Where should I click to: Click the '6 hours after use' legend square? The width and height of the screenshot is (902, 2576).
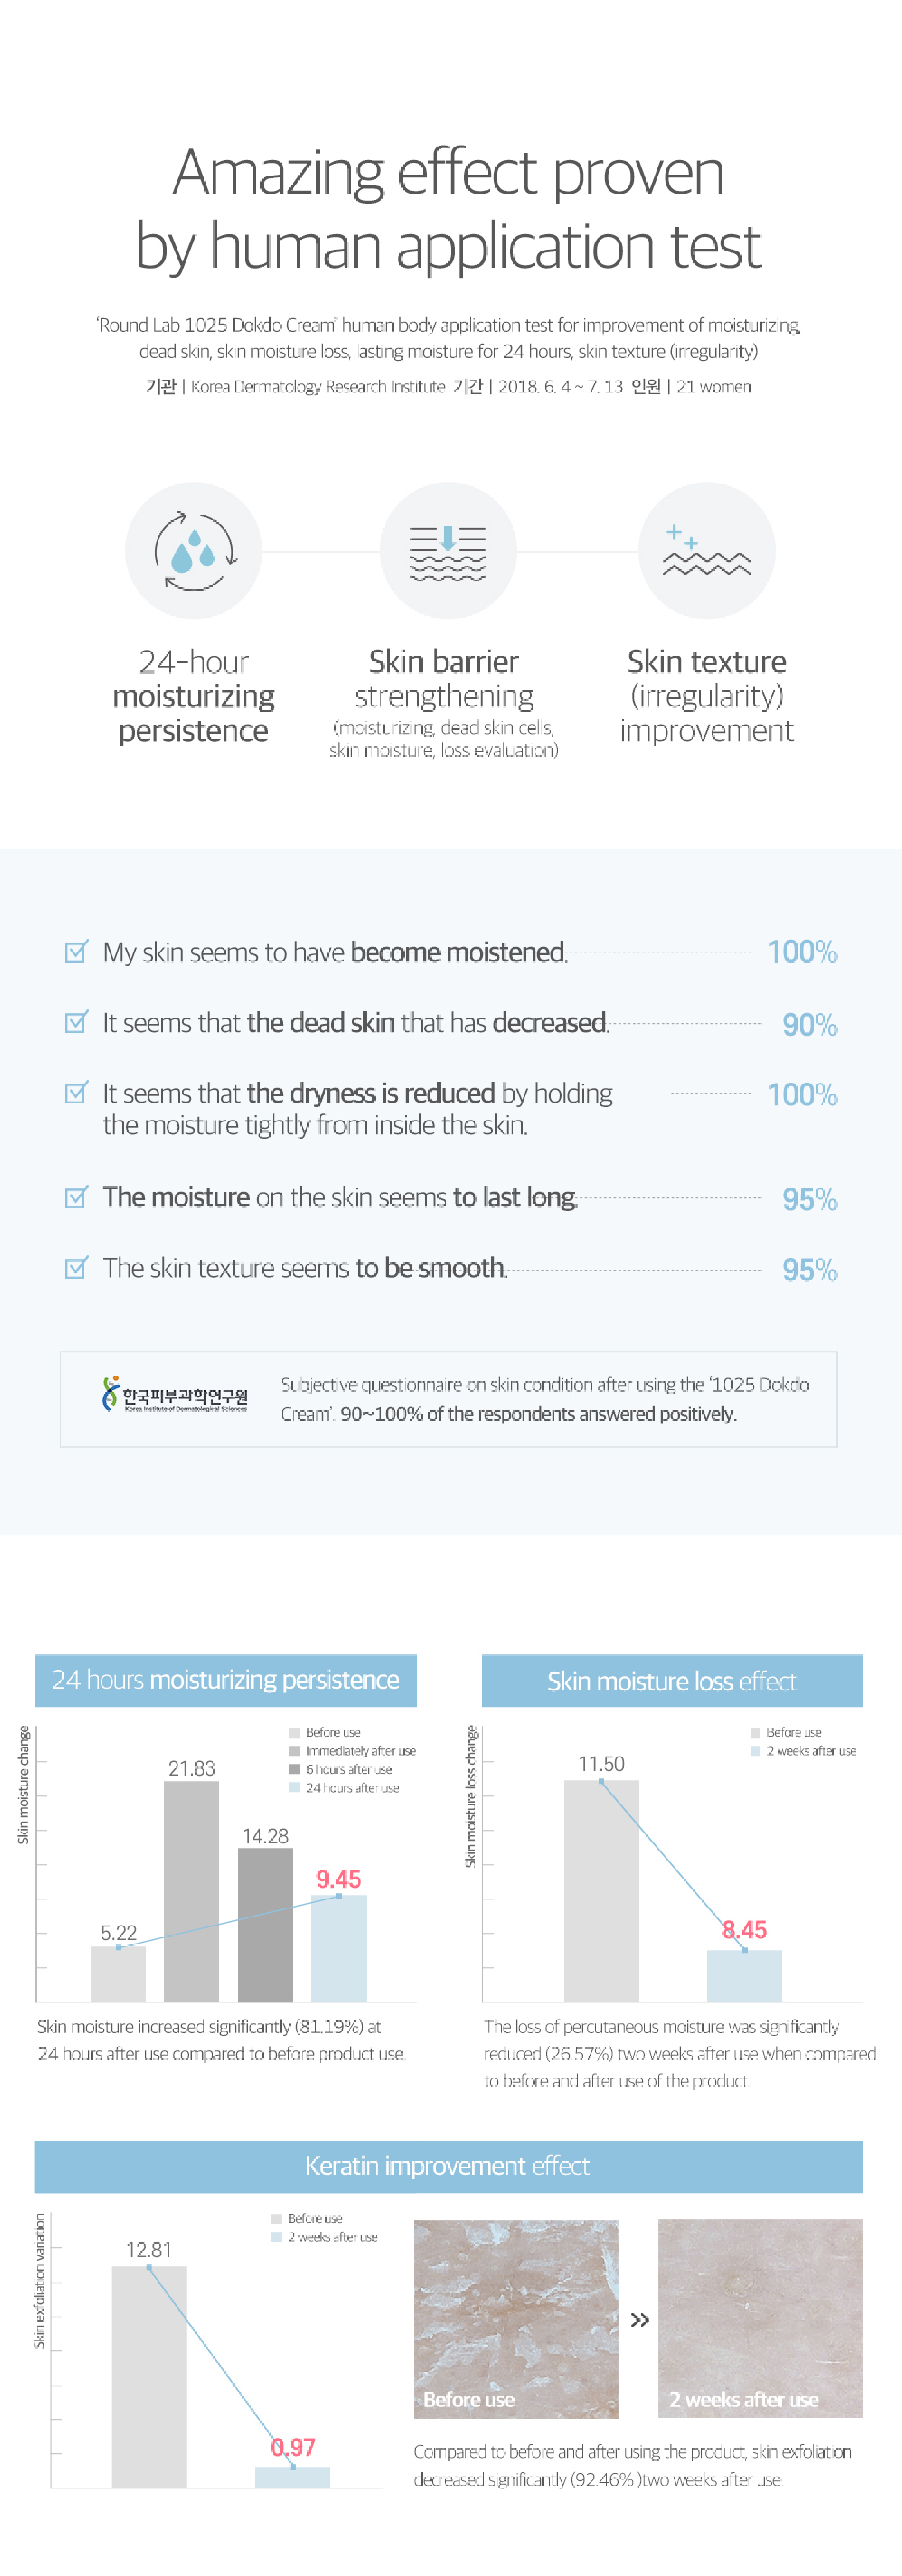295,1769
